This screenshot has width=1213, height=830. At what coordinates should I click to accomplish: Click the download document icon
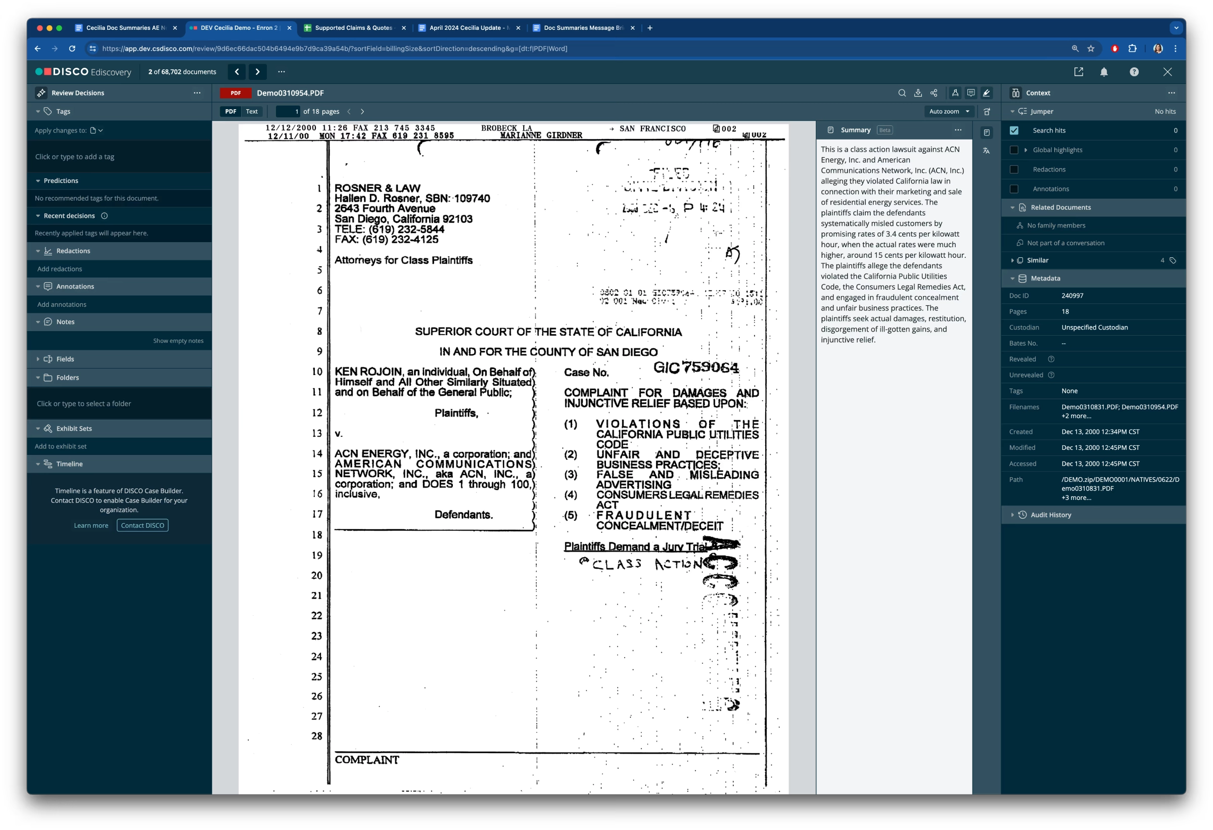click(x=917, y=93)
